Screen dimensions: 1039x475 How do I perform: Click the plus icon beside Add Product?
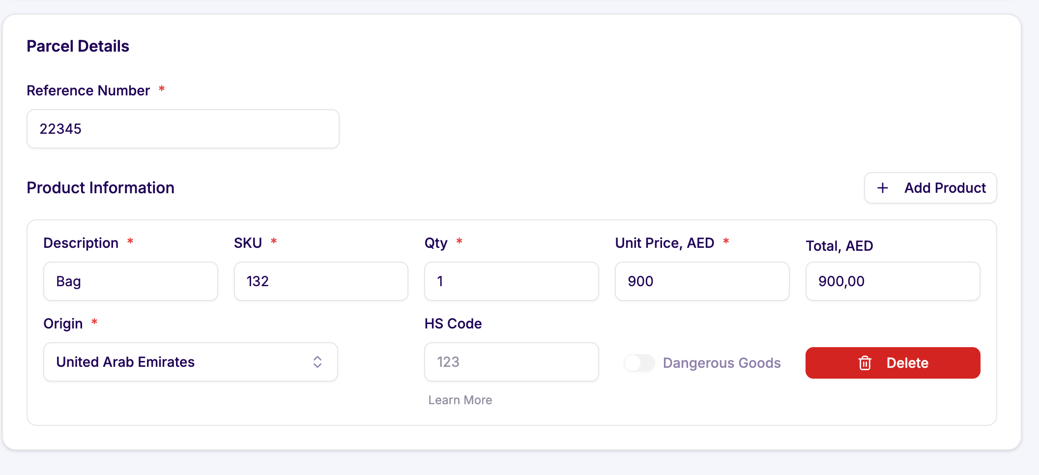(x=883, y=188)
